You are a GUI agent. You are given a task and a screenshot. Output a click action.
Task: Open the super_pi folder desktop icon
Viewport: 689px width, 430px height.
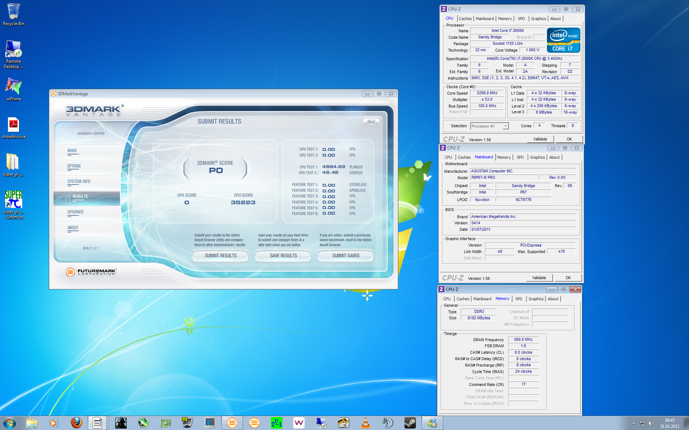pyautogui.click(x=13, y=165)
